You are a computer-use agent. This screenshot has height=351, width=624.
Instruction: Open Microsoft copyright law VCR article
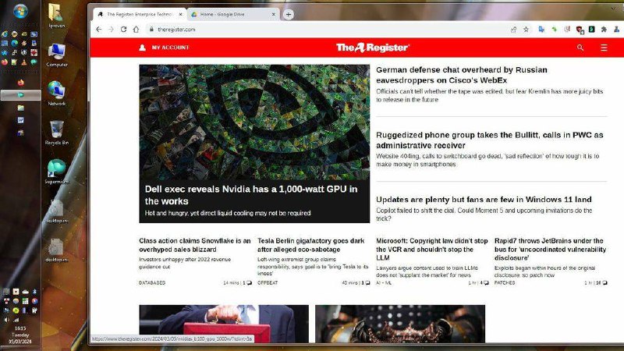[x=432, y=249]
